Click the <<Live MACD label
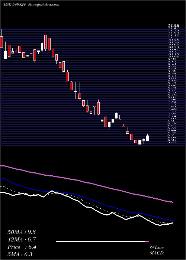This screenshot has width=186, height=260. pyautogui.click(x=157, y=250)
